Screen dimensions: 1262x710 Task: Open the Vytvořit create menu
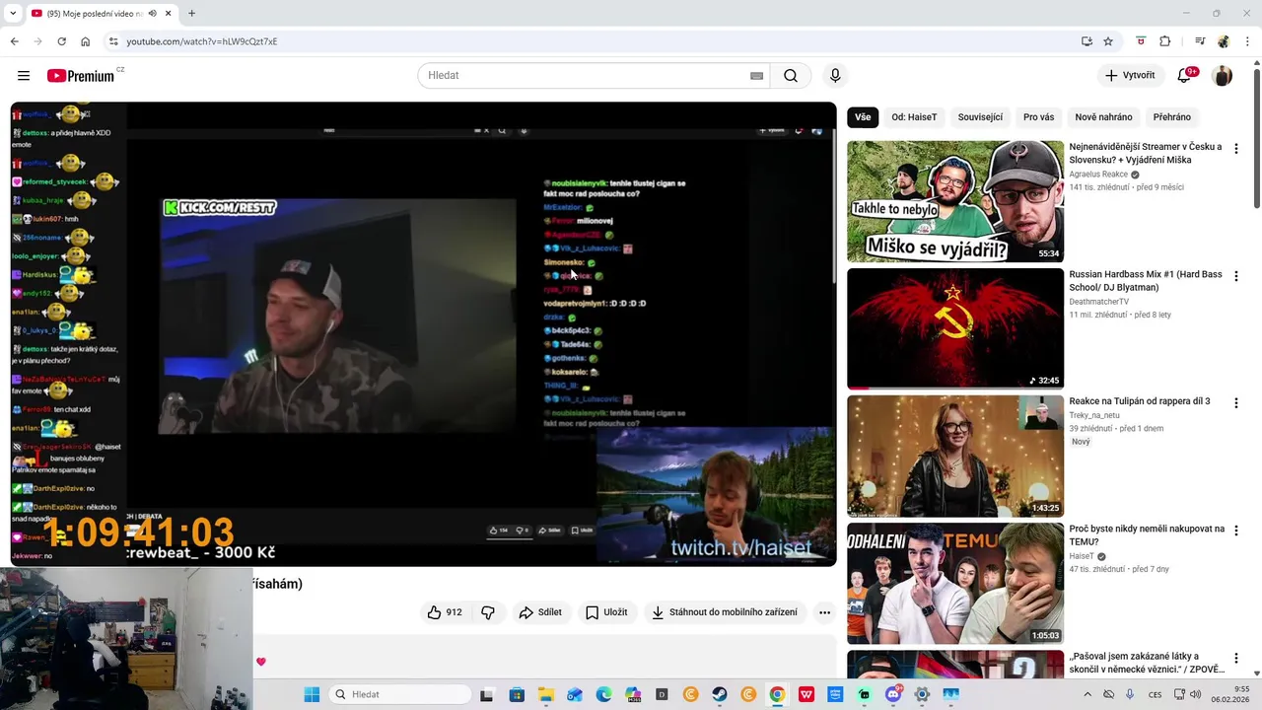click(x=1130, y=76)
